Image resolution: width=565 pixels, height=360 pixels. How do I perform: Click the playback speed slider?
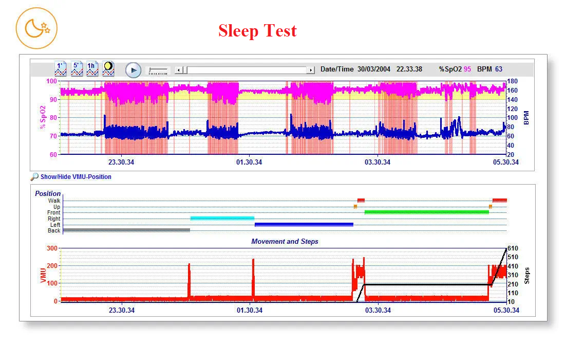click(158, 70)
